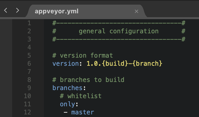The image size is (199, 117).
Task: Click the dashed comment on line 1
Action: 119,23
